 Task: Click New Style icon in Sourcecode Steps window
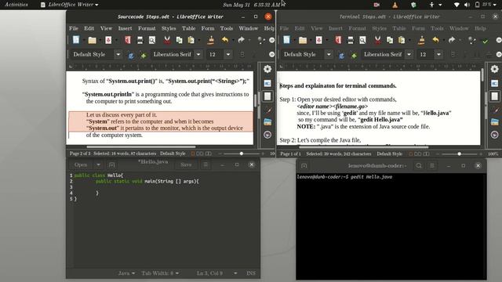point(143,55)
